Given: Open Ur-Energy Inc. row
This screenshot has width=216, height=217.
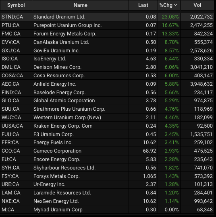Looking at the screenshot, I should click(x=107, y=184).
